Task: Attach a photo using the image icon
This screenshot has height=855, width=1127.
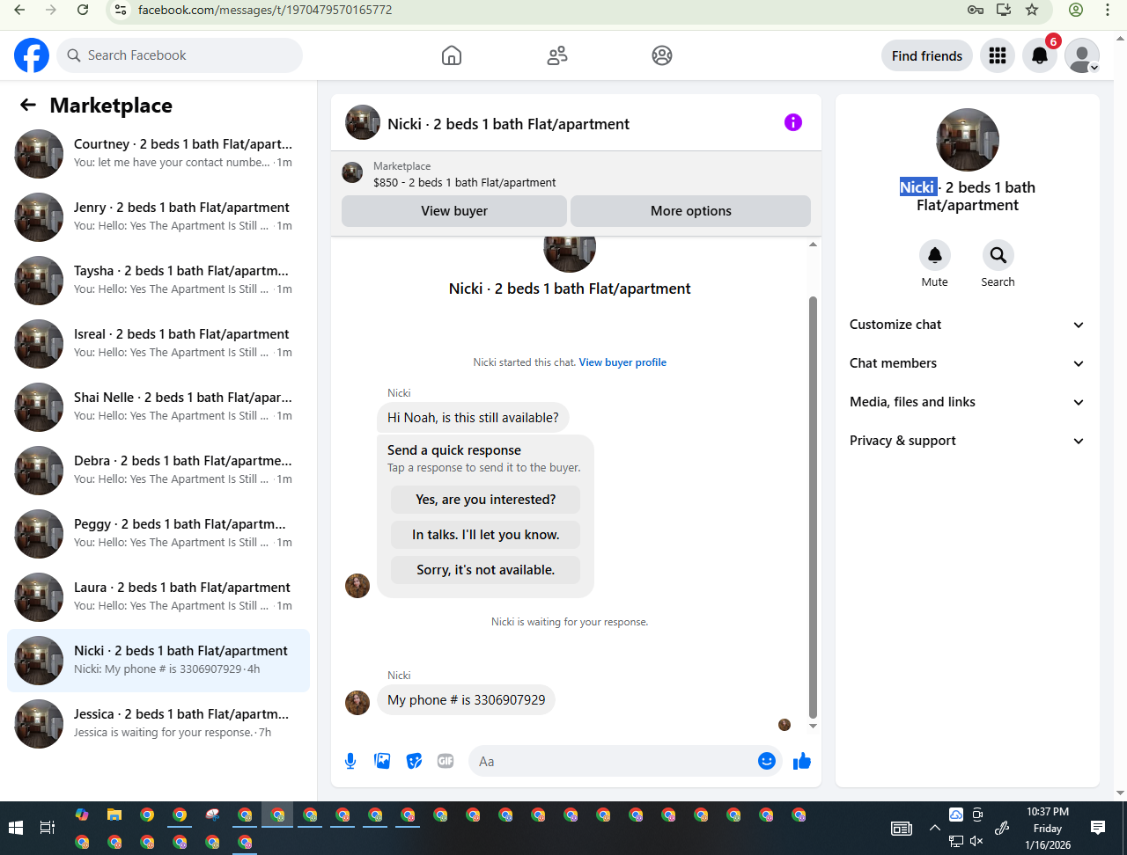Action: click(x=382, y=761)
